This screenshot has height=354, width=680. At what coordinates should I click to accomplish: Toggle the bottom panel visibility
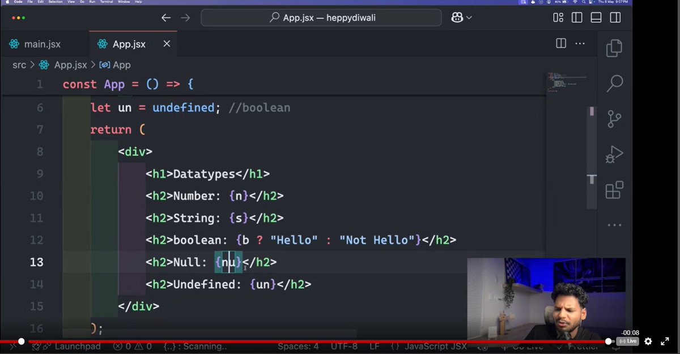click(x=596, y=18)
